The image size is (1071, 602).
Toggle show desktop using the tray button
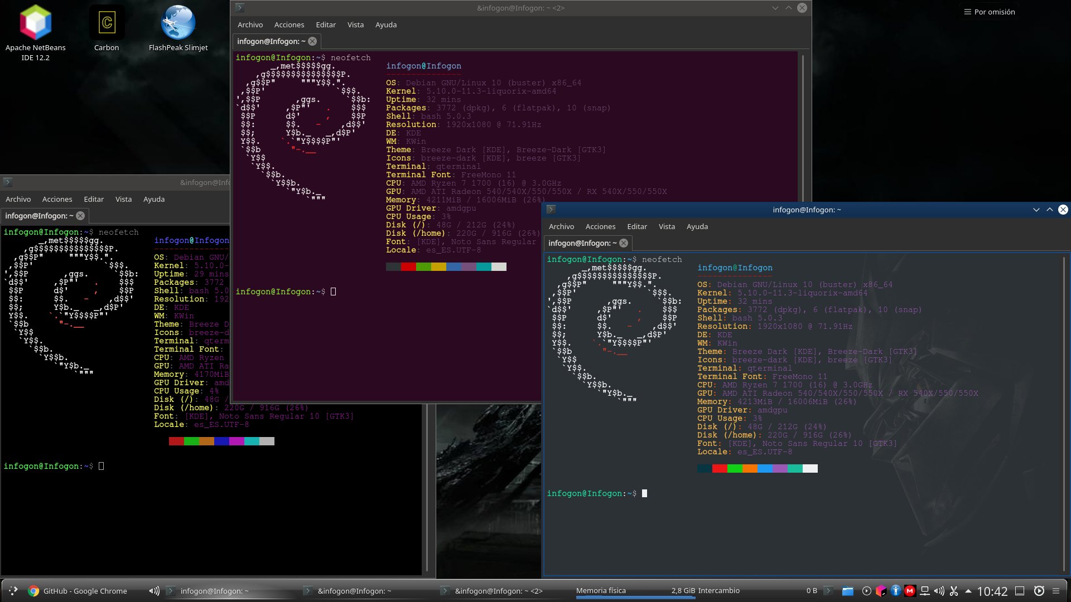pos(1021,591)
